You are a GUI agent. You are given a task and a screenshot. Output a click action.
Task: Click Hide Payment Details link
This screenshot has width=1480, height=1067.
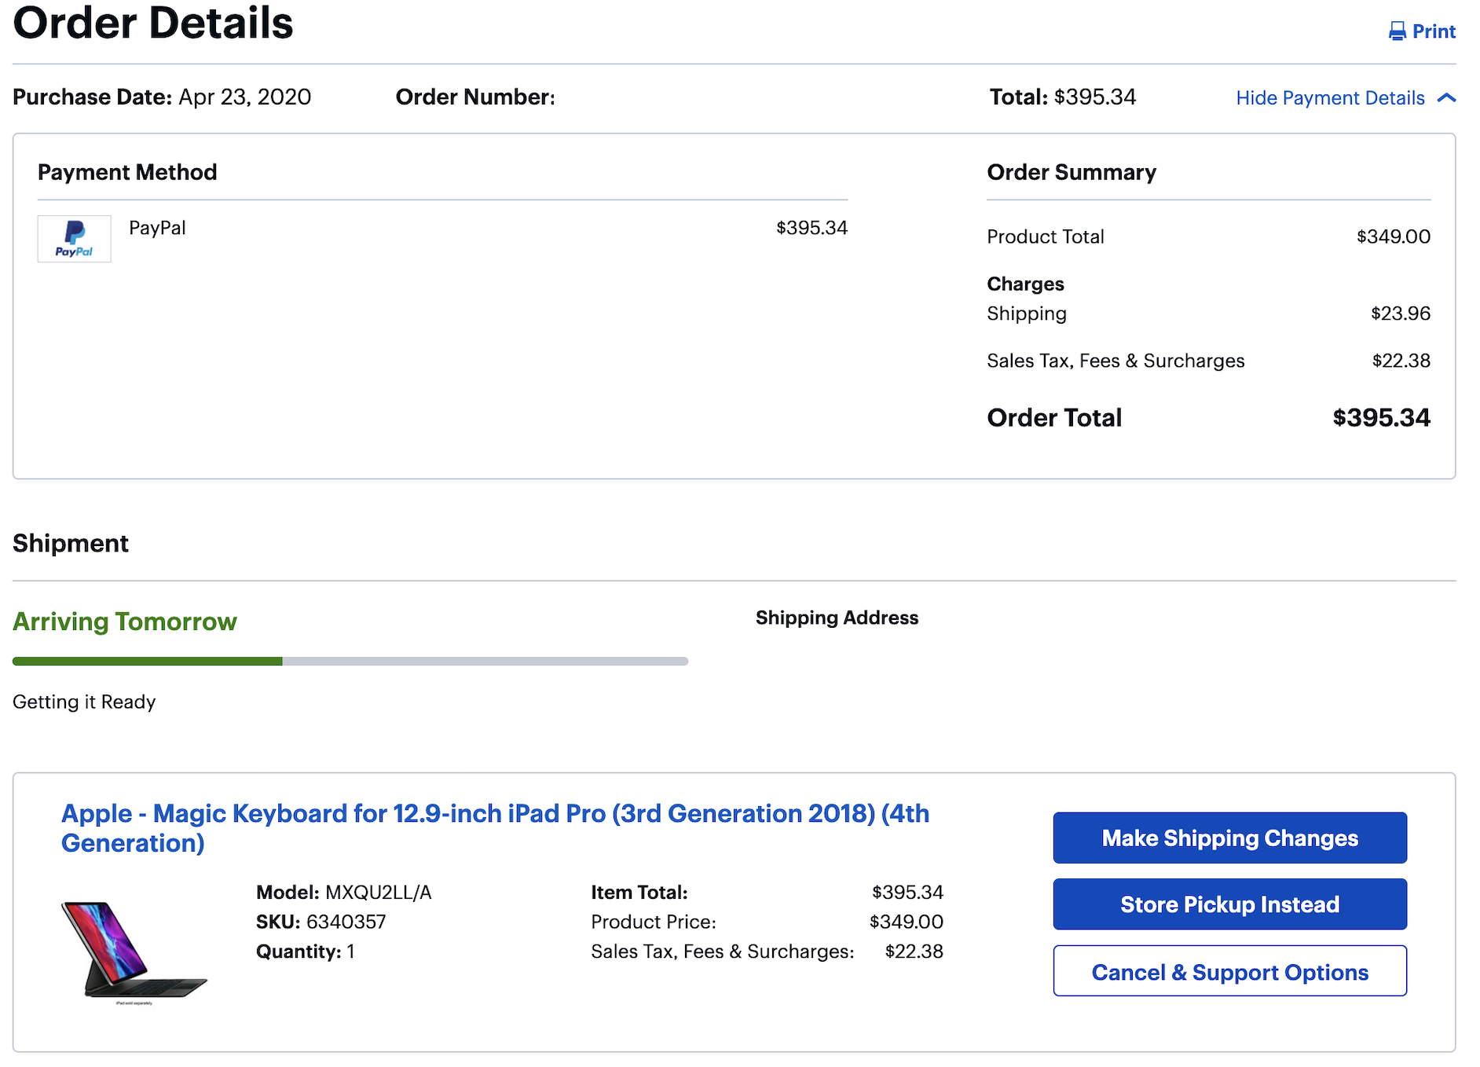(x=1330, y=98)
